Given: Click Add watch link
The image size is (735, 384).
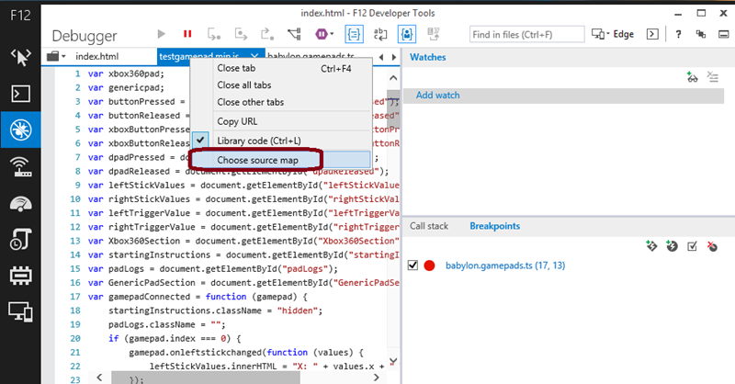Looking at the screenshot, I should pyautogui.click(x=438, y=96).
